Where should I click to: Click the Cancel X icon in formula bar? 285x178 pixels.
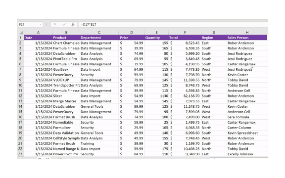point(55,24)
